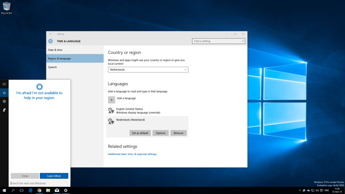The image size is (345, 194).
Task: Click the ENG input language indicator
Action: pos(327,190)
